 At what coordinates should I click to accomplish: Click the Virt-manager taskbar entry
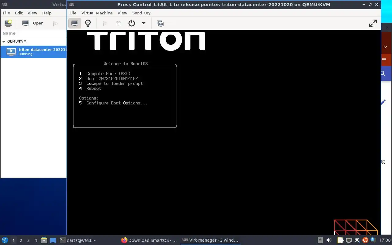point(210,240)
